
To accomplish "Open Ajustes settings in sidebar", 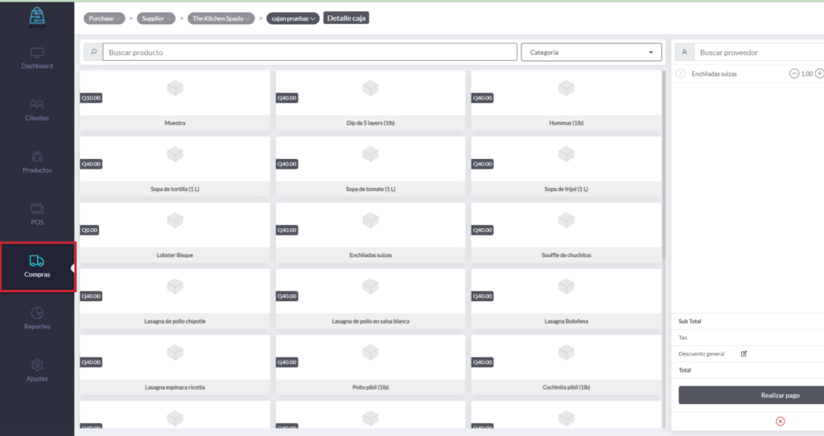I will tap(37, 370).
